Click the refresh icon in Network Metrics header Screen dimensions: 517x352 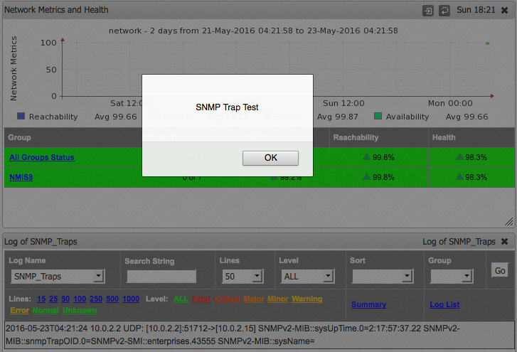[444, 11]
